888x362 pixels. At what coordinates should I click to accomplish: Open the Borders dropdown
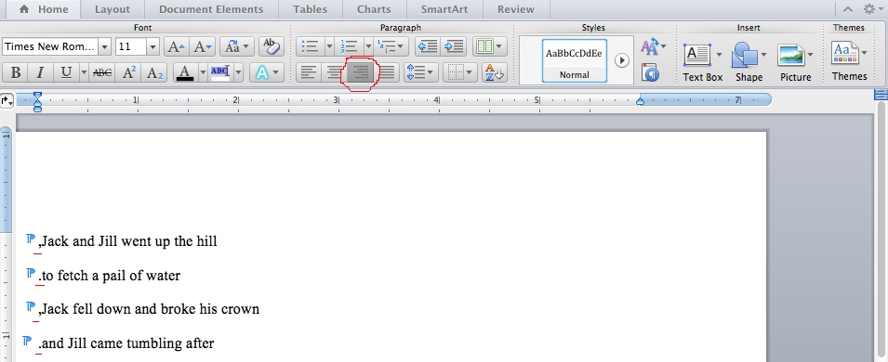point(460,72)
